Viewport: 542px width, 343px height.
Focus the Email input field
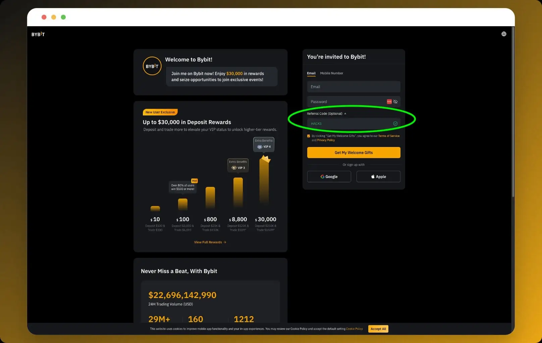tap(354, 87)
